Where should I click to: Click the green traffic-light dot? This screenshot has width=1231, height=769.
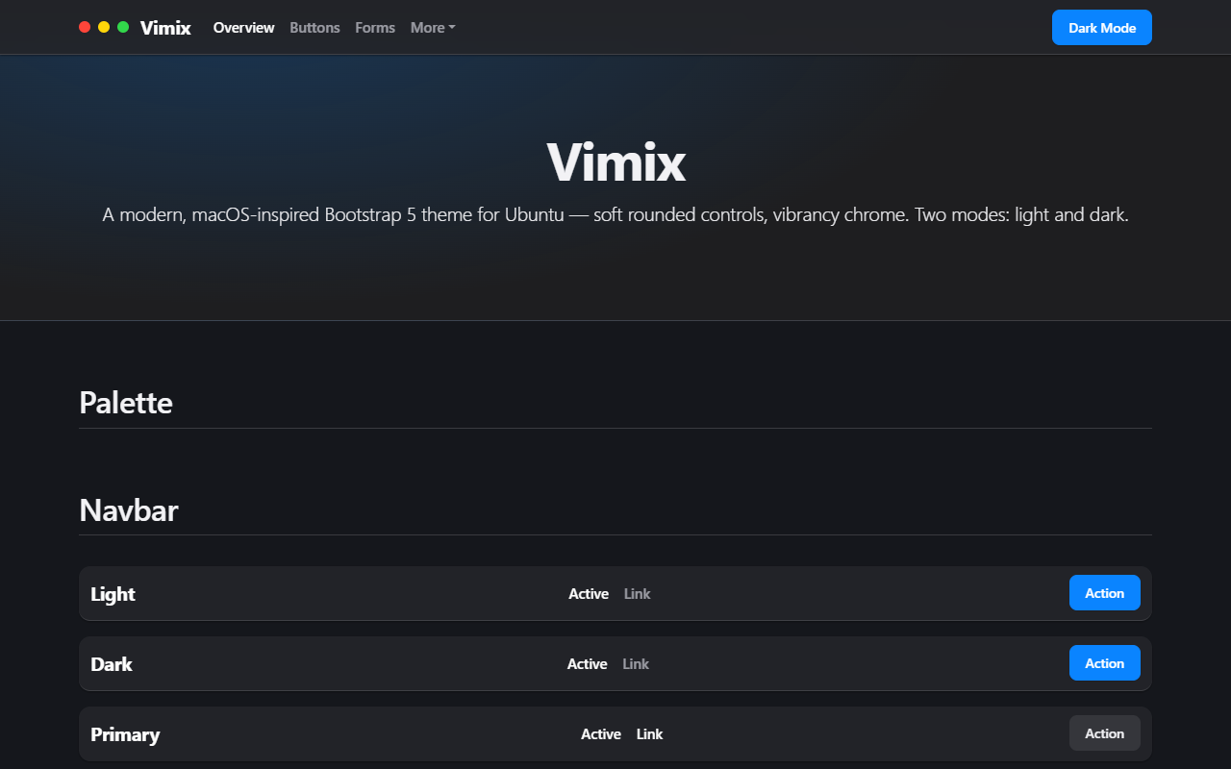coord(123,27)
